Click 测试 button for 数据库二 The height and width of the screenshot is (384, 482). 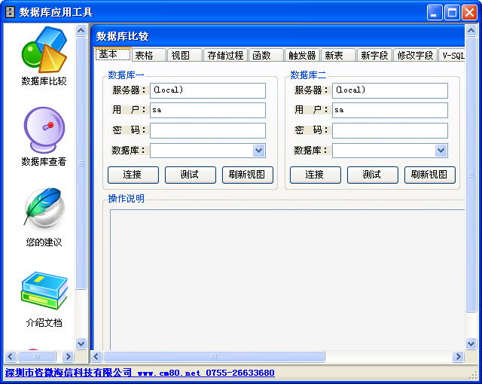coord(372,175)
